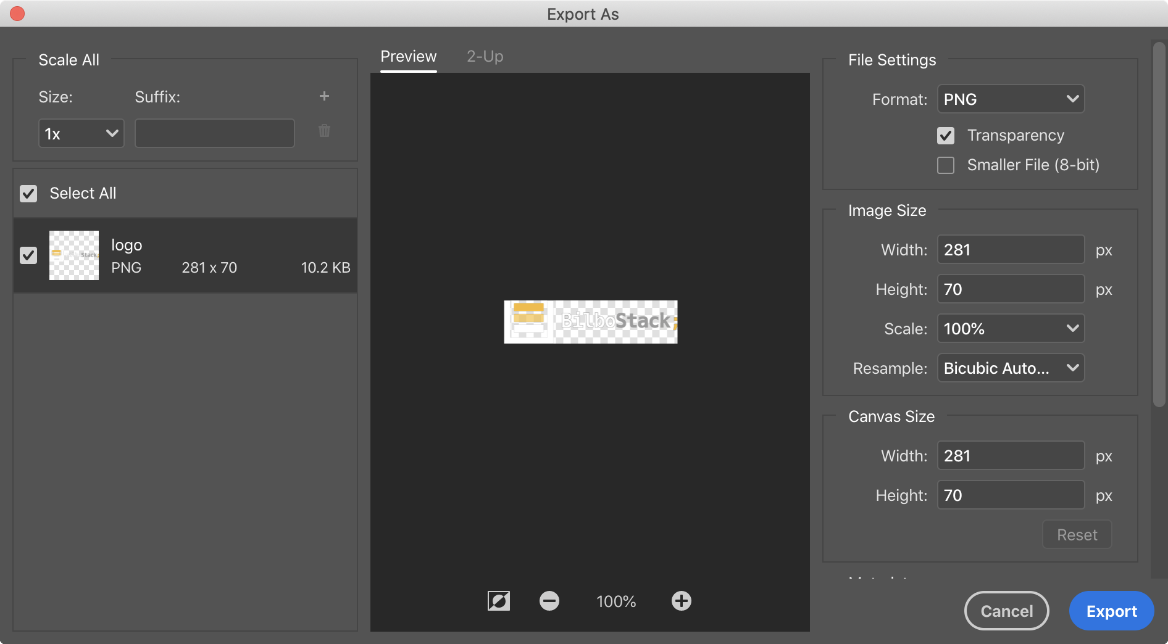Click the plus icon to add scale size
The height and width of the screenshot is (644, 1168).
click(324, 96)
